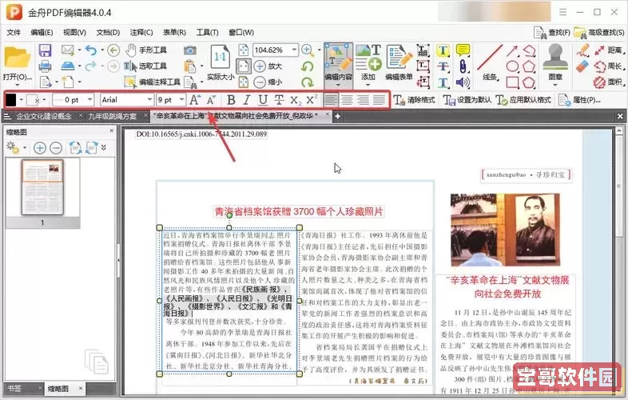628x400 pixels.
Task: Click the redo arrow icon
Action: (x=91, y=66)
